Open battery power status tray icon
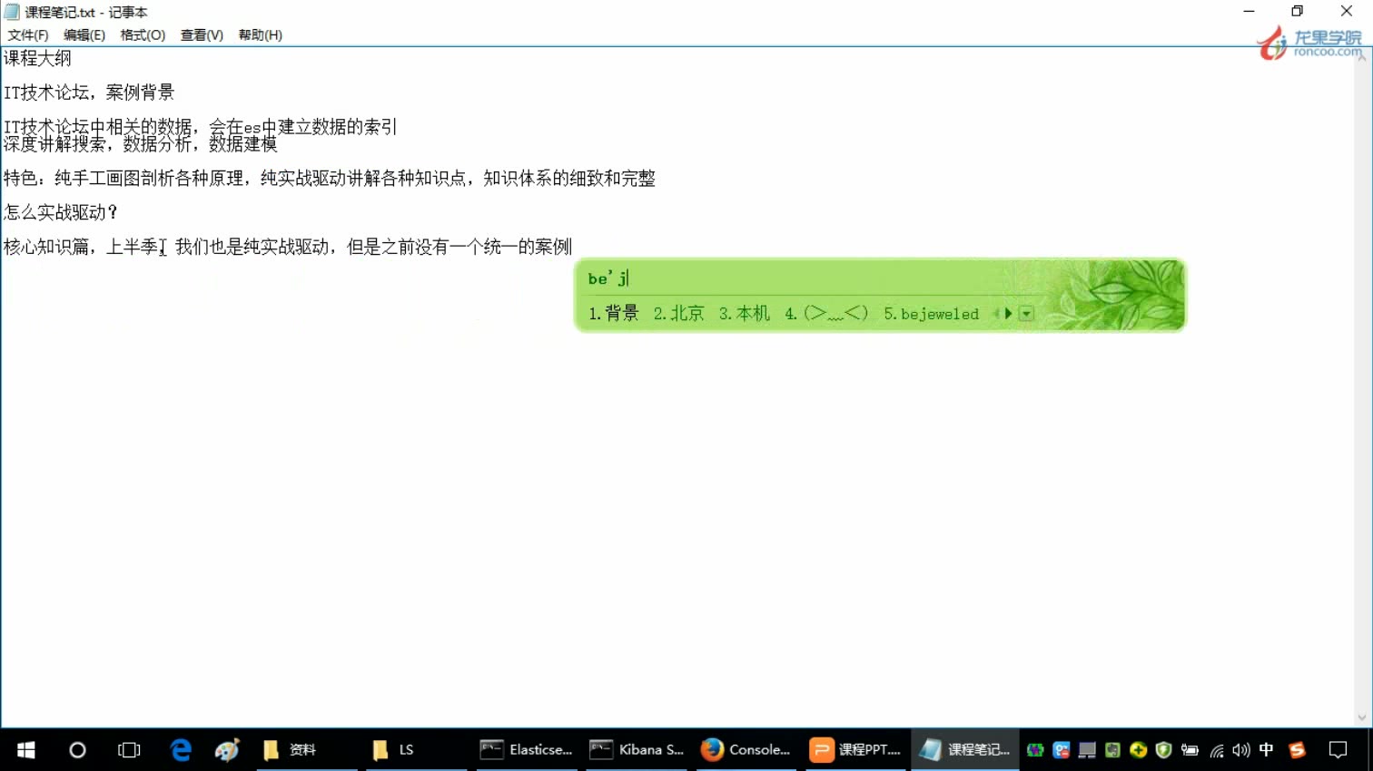 click(1190, 750)
